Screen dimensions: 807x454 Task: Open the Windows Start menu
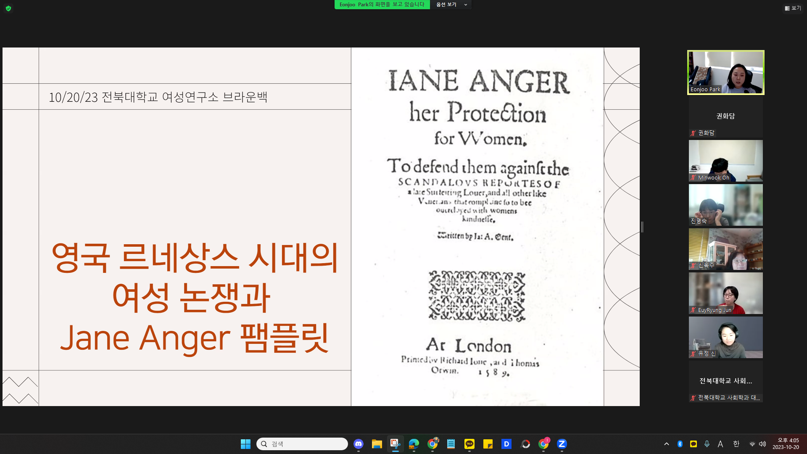(x=245, y=443)
